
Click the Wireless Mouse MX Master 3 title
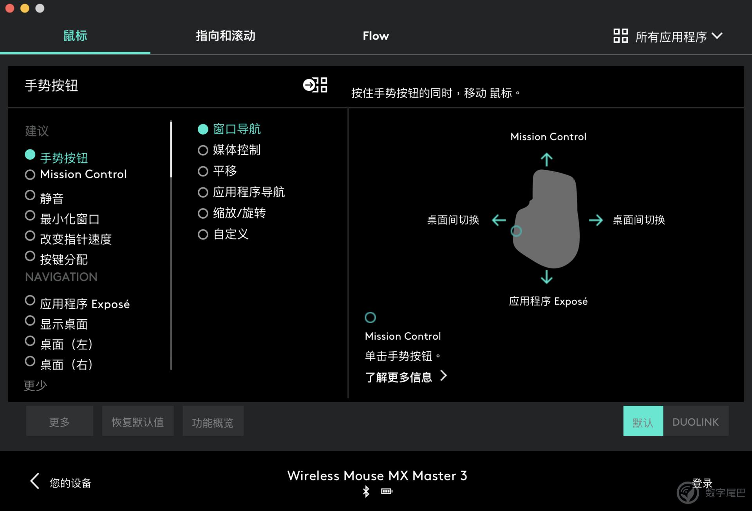point(377,475)
